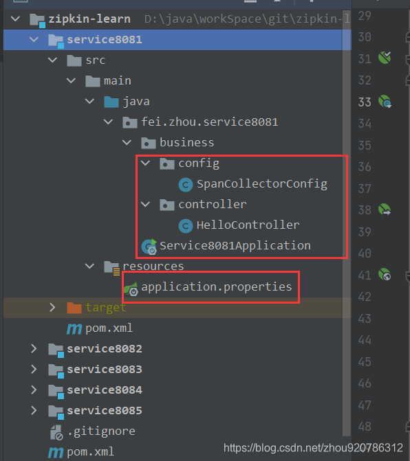Screen dimensions: 410x461
Task: Click the src folder icon
Action: pyautogui.click(x=74, y=61)
